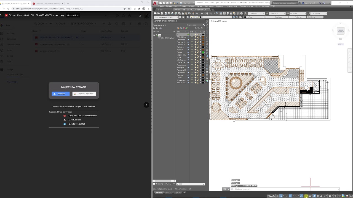Choose the CloudConvert suggested app
This screenshot has width=353, height=198.
[x=72, y=120]
